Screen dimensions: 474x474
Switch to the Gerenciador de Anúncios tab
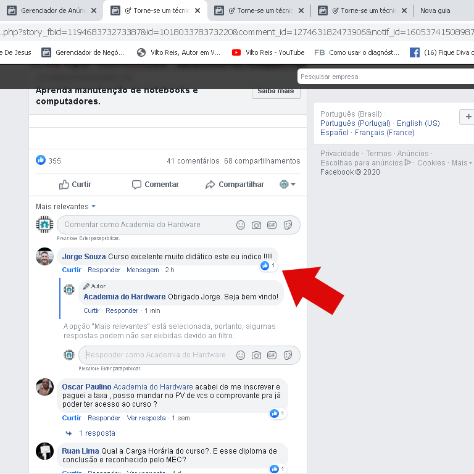[50, 10]
